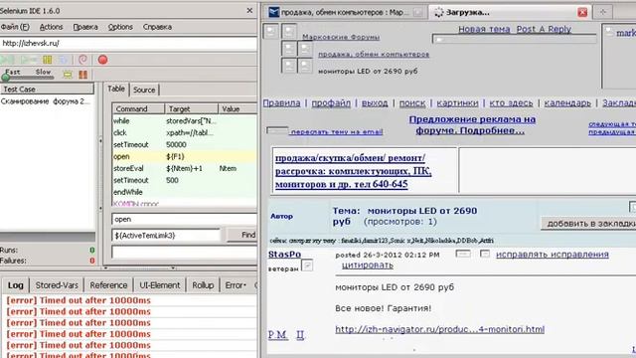Close the 'продажа, обмен компьютеров' browser tab
This screenshot has height=358, width=636.
pos(417,13)
